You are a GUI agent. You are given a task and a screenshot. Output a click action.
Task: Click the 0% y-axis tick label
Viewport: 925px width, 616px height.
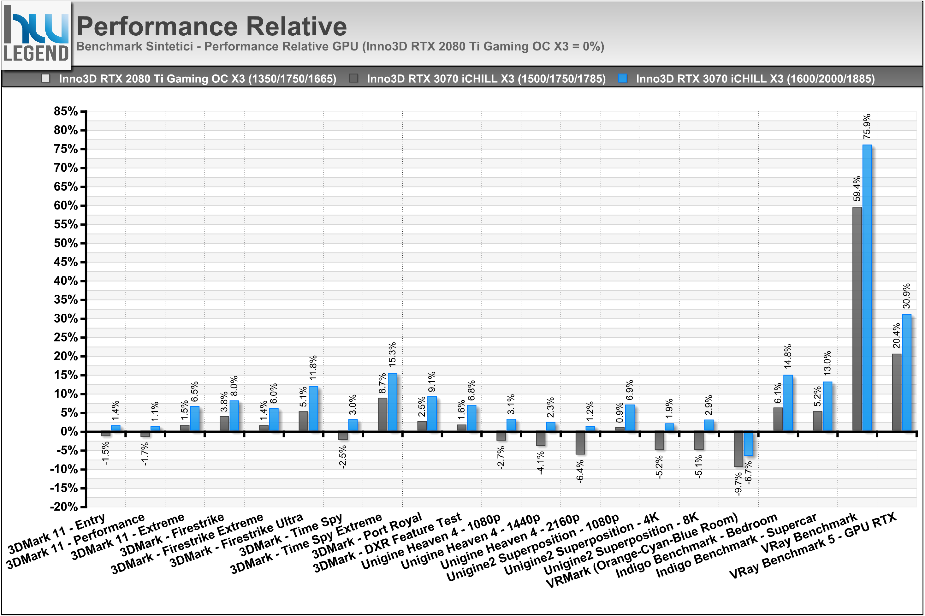click(69, 431)
